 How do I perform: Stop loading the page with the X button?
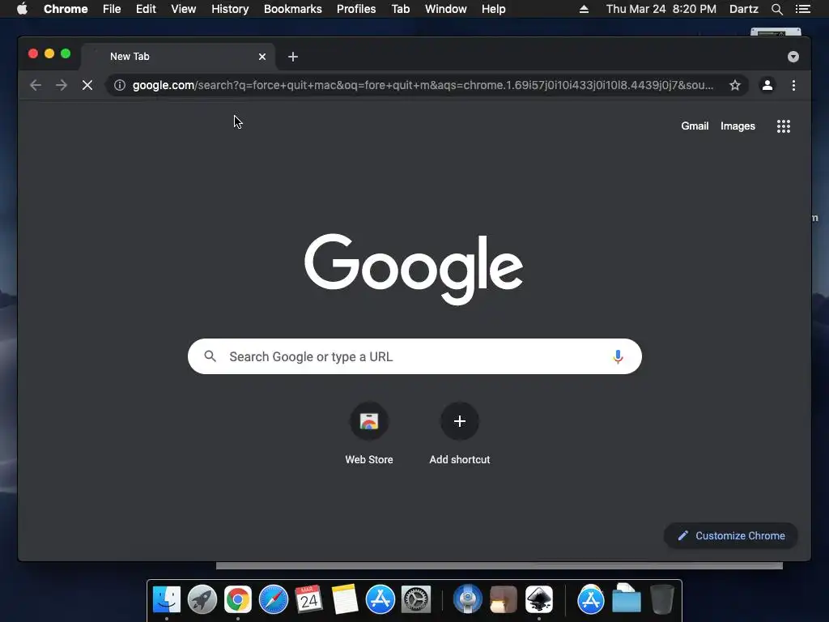click(87, 85)
